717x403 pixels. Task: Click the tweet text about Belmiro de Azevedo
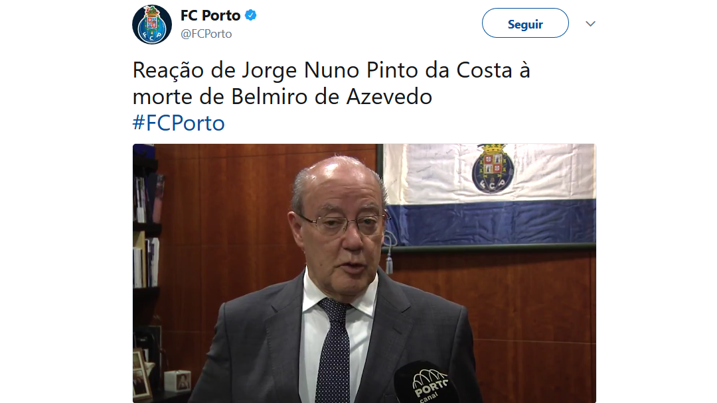click(331, 83)
